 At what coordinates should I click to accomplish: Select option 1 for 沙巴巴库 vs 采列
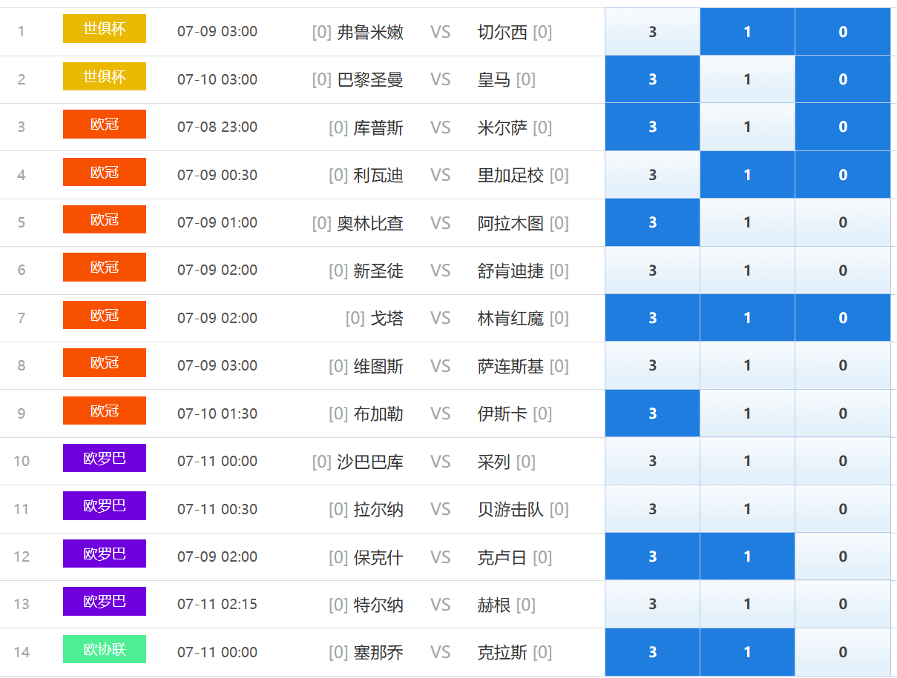(747, 461)
